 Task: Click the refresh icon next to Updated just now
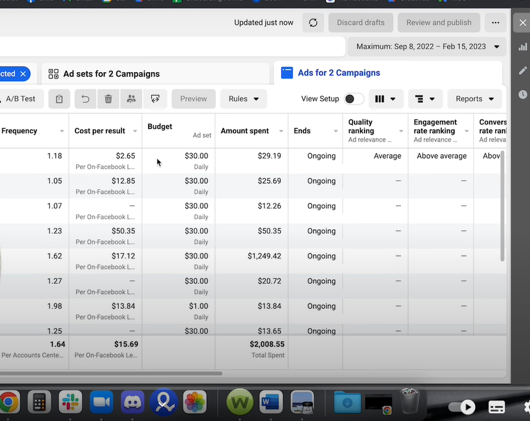coord(313,22)
